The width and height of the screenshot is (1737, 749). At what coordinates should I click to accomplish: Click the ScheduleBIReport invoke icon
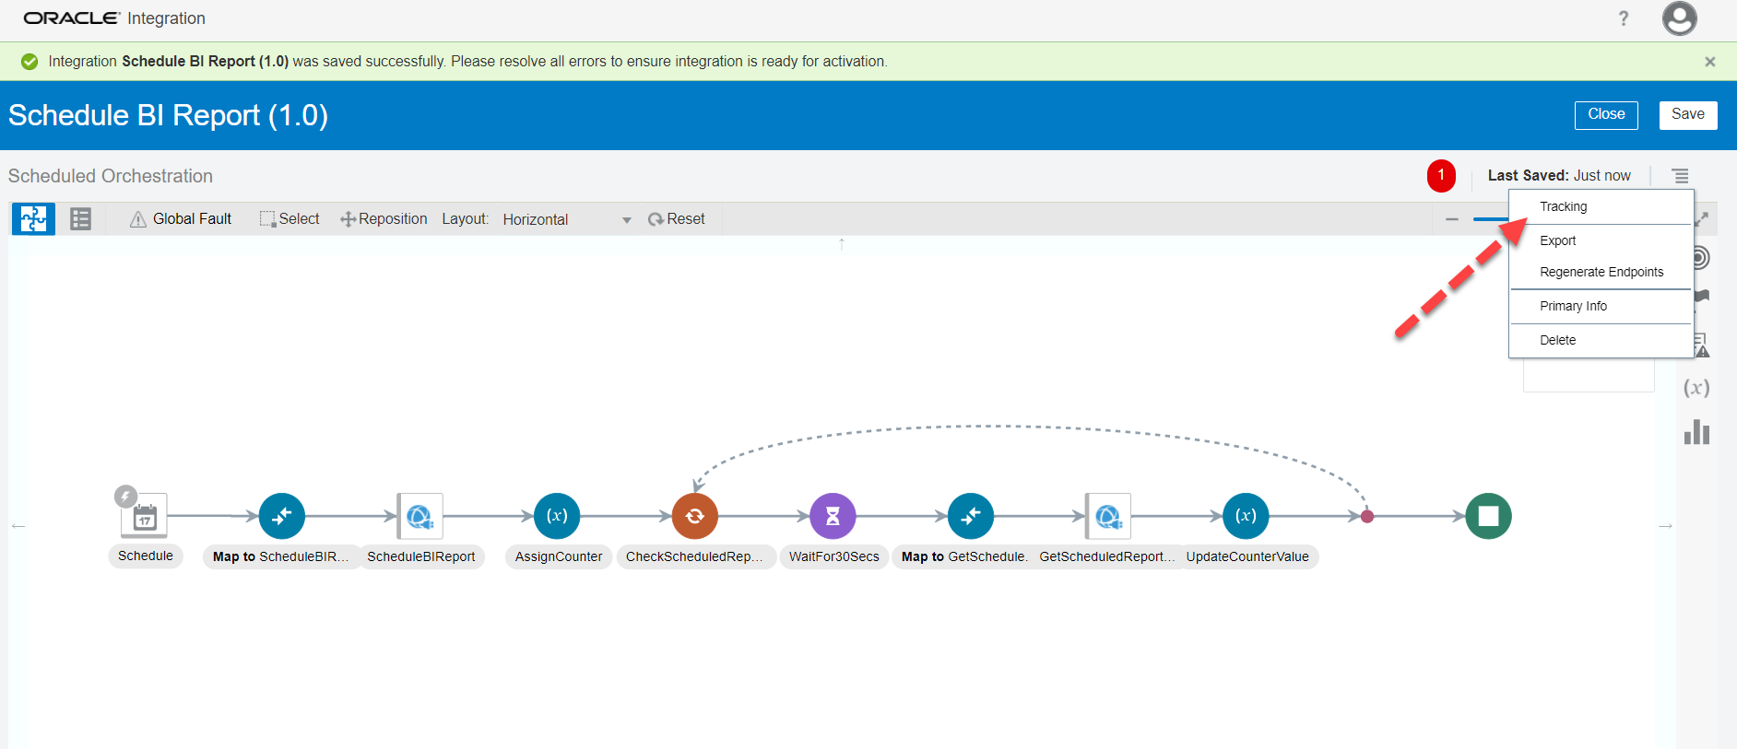[420, 516]
